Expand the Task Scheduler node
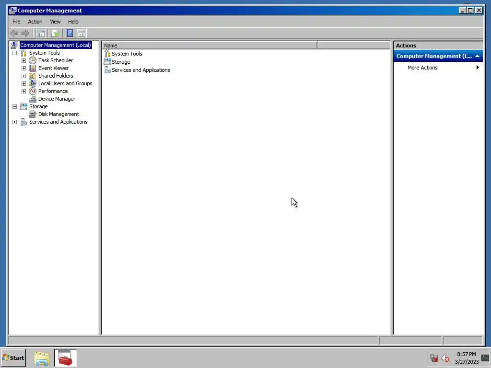This screenshot has height=368, width=491. pos(24,60)
